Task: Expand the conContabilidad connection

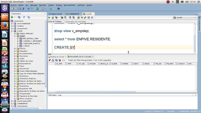Action: pyautogui.click(x=12, y=24)
